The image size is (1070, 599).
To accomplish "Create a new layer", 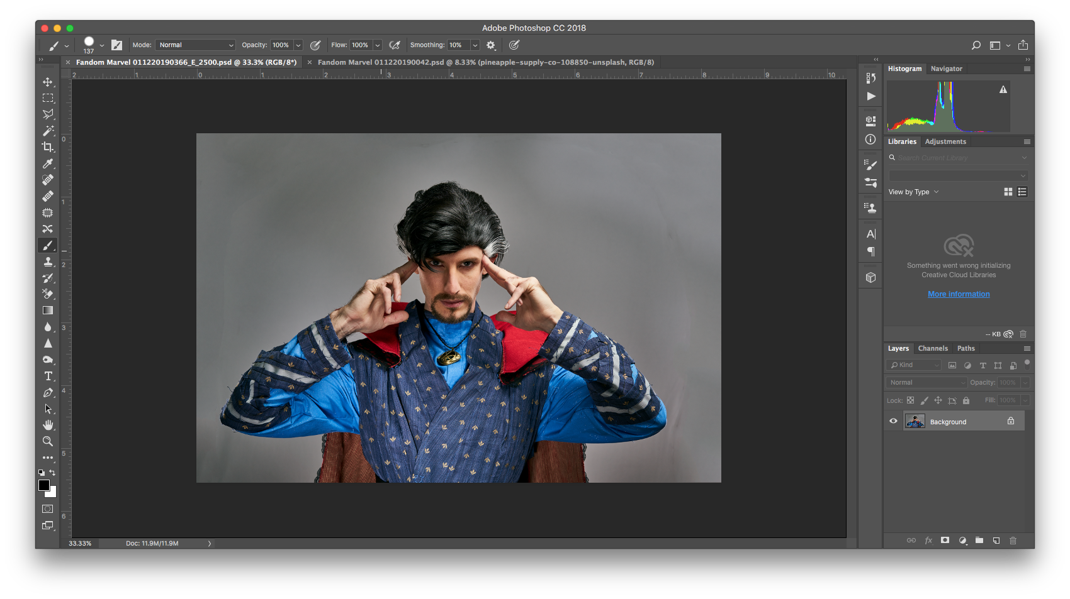I will coord(996,540).
